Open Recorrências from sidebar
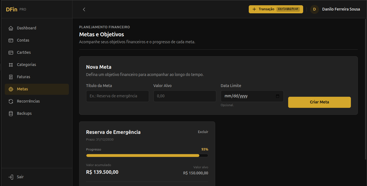The image size is (367, 186). [37, 101]
